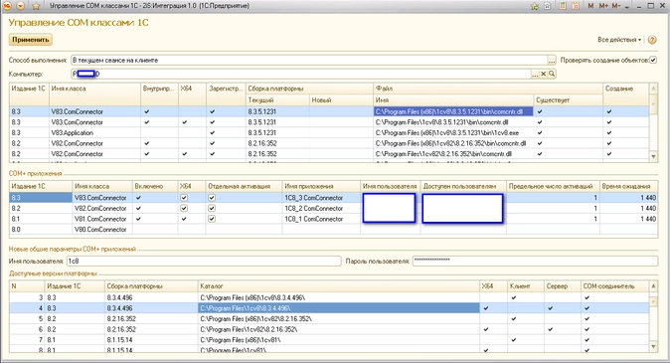Select file C:\Program Files (x86)\1cv8\8.3.5.1231\bin\1cv8.exe
Screen dimensions: 670x363
click(x=453, y=133)
